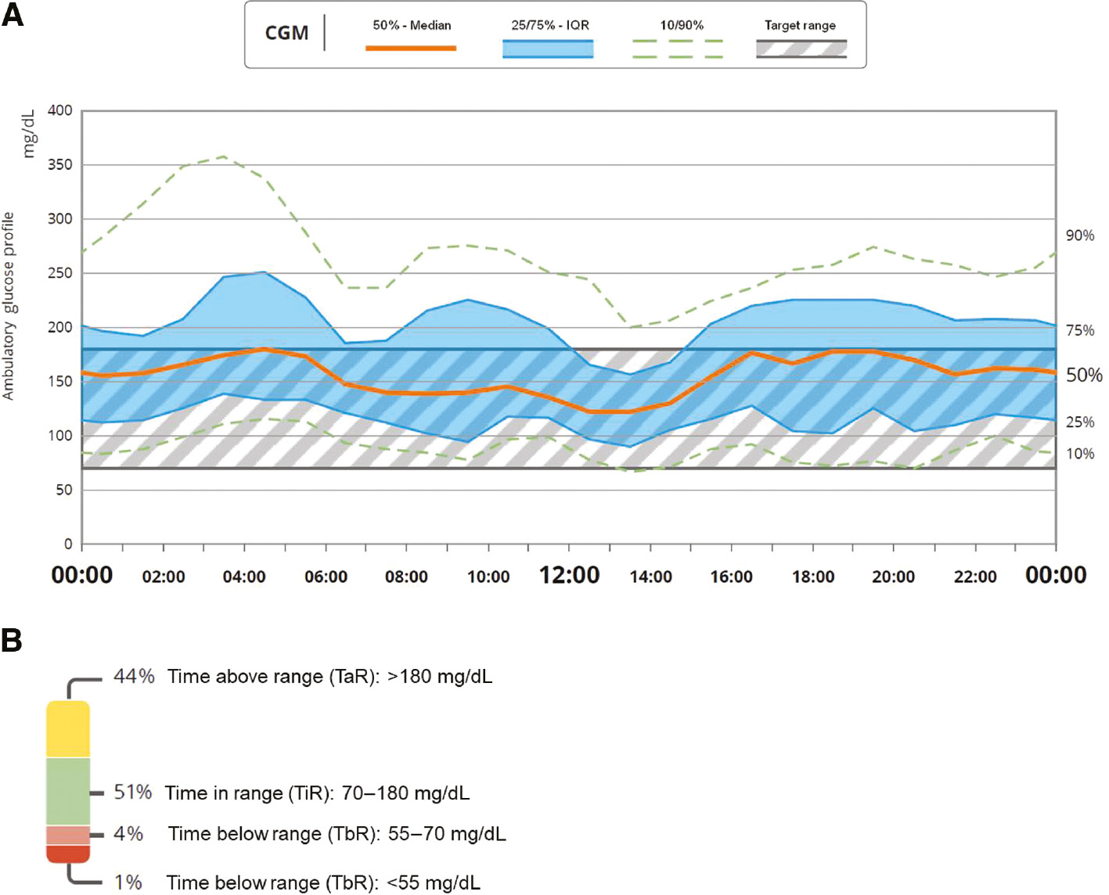Click the 10% percentile label at right

(x=1080, y=454)
